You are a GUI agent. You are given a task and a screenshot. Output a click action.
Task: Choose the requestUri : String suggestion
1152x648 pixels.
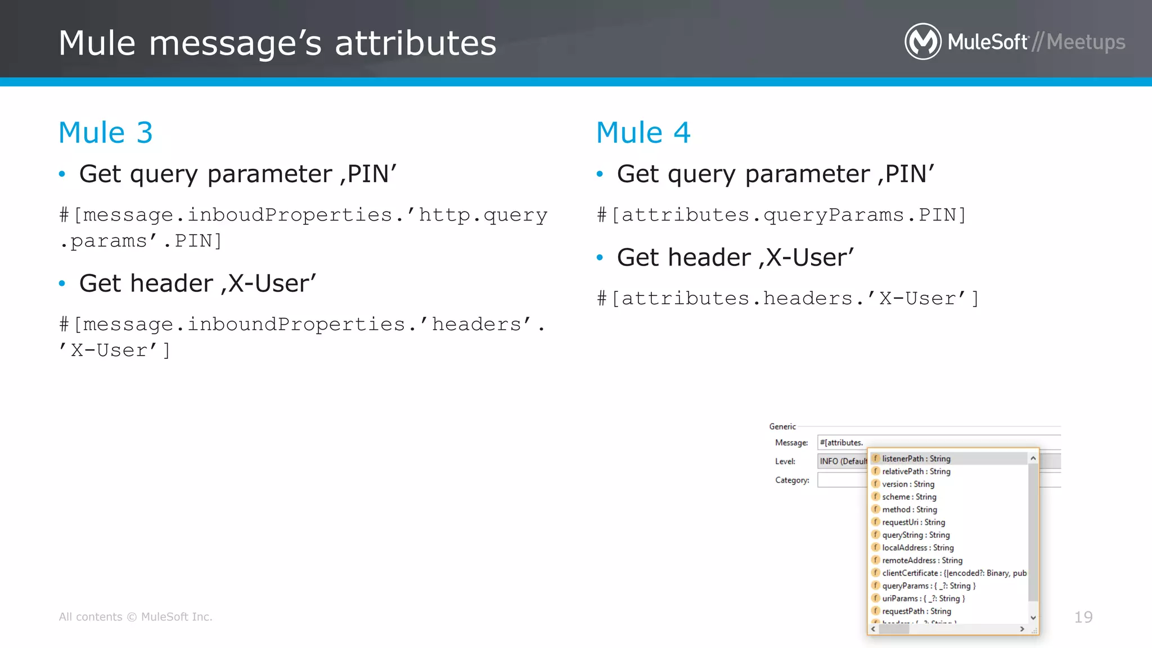pos(948,522)
